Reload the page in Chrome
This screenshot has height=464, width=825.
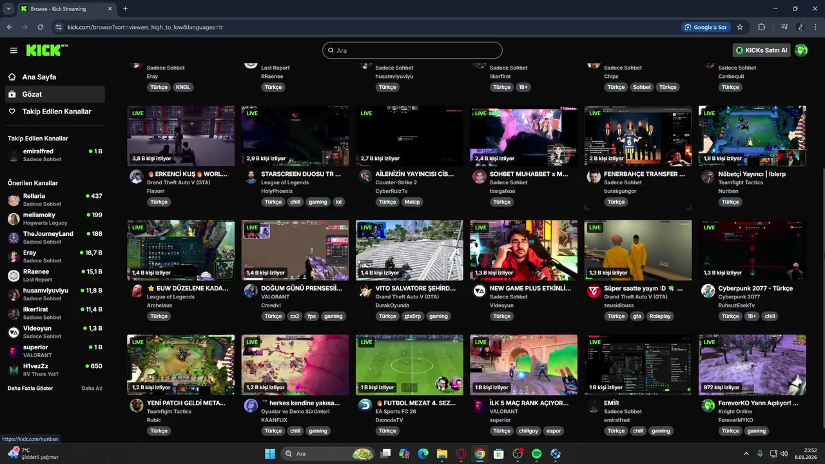click(40, 27)
